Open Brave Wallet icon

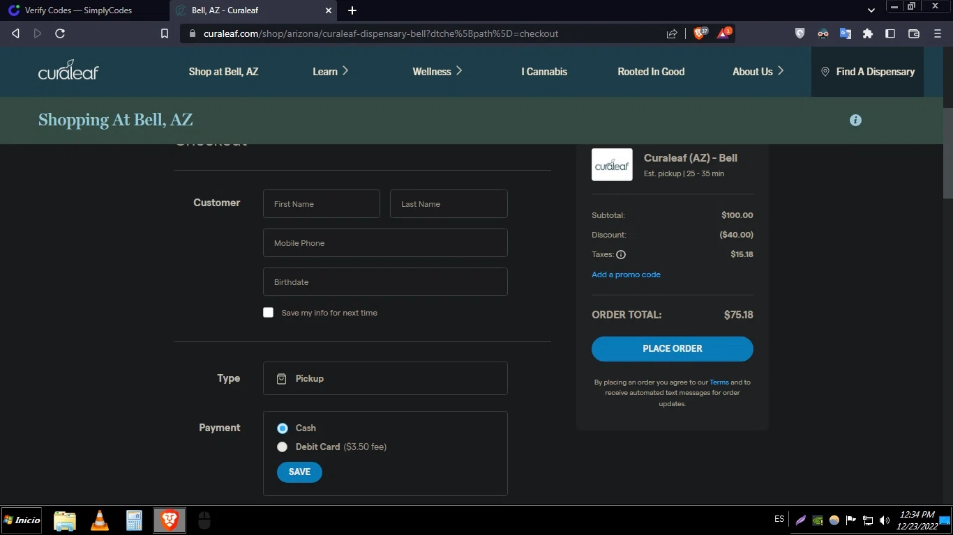tap(914, 33)
